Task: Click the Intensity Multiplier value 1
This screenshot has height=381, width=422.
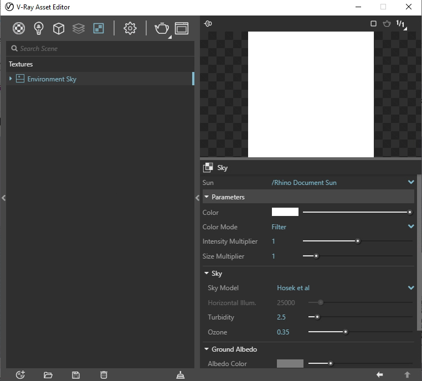Action: pyautogui.click(x=274, y=241)
